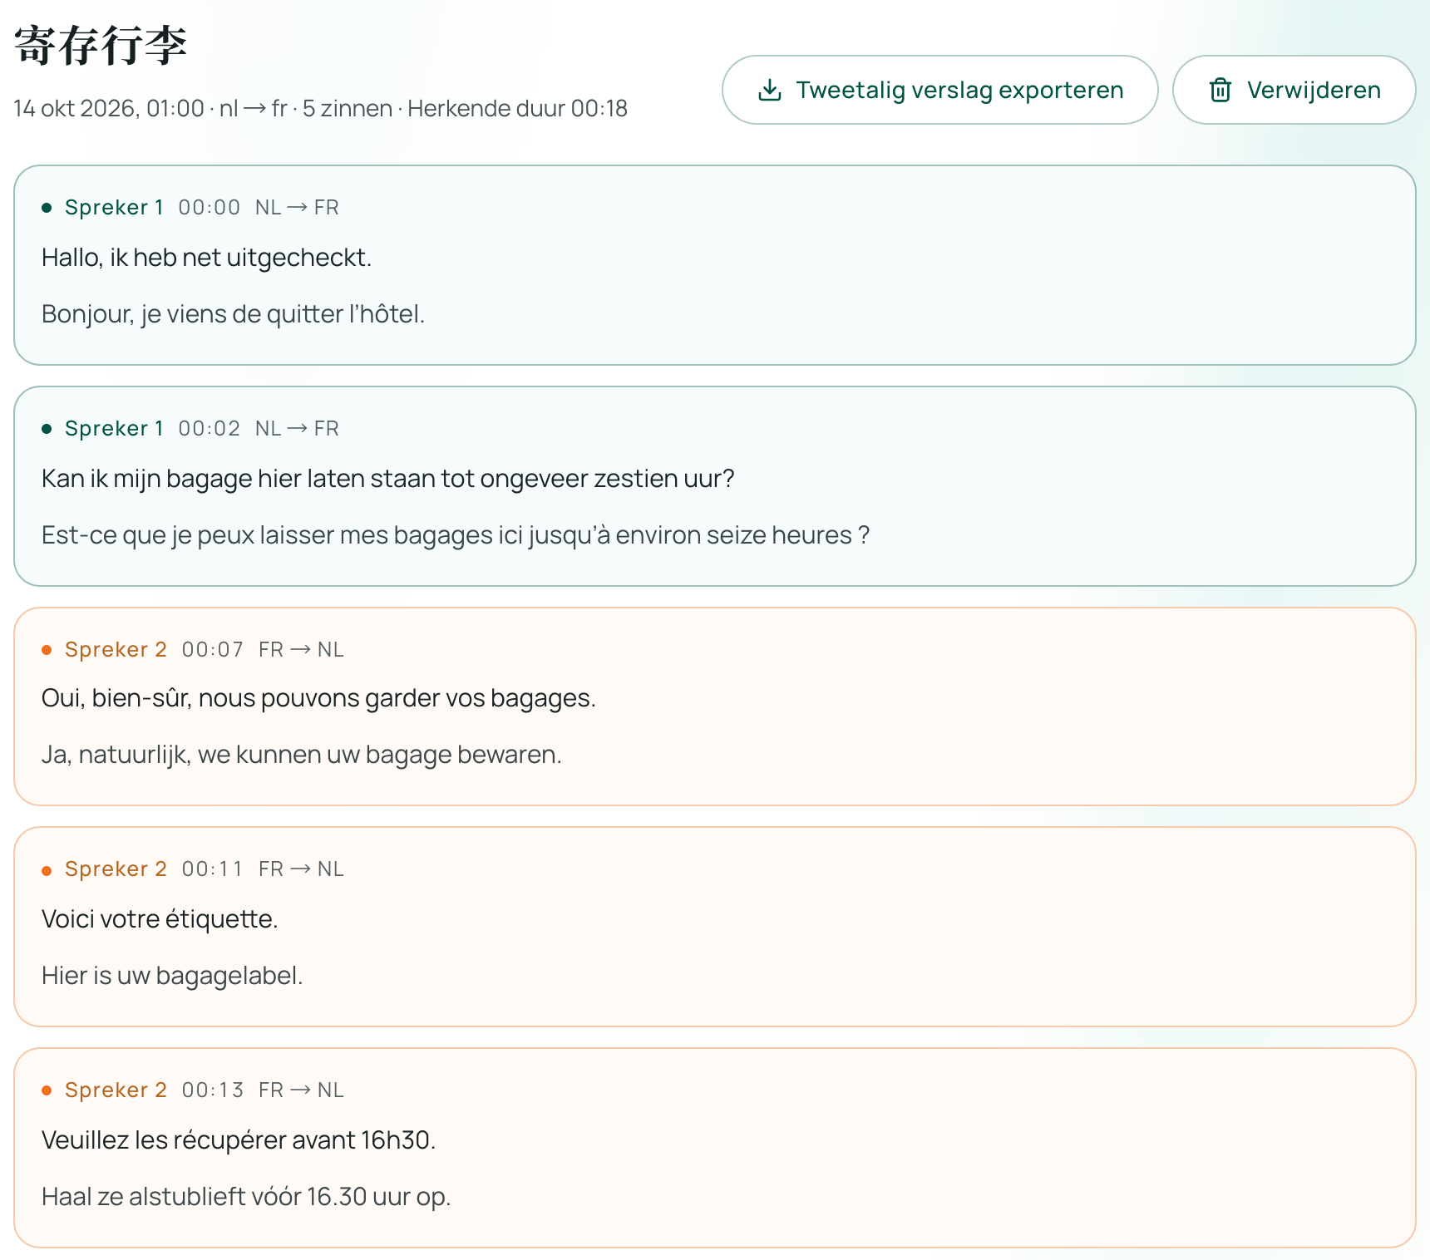Click the 'Verwijderen' label to delete the conversation
The width and height of the screenshot is (1430, 1260).
click(1314, 90)
